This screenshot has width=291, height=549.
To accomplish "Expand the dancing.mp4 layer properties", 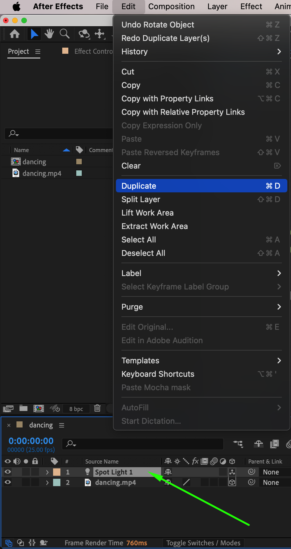I will [47, 482].
